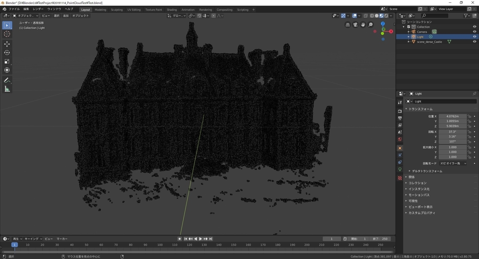Open the Object Properties tab in the properties editor

tap(400, 147)
